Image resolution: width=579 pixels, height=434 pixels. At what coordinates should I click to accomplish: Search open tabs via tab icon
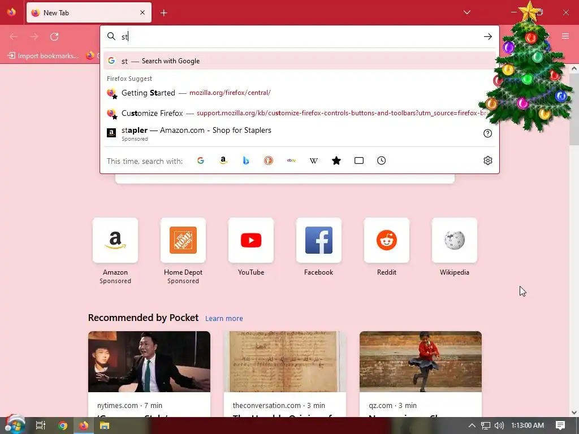point(359,160)
